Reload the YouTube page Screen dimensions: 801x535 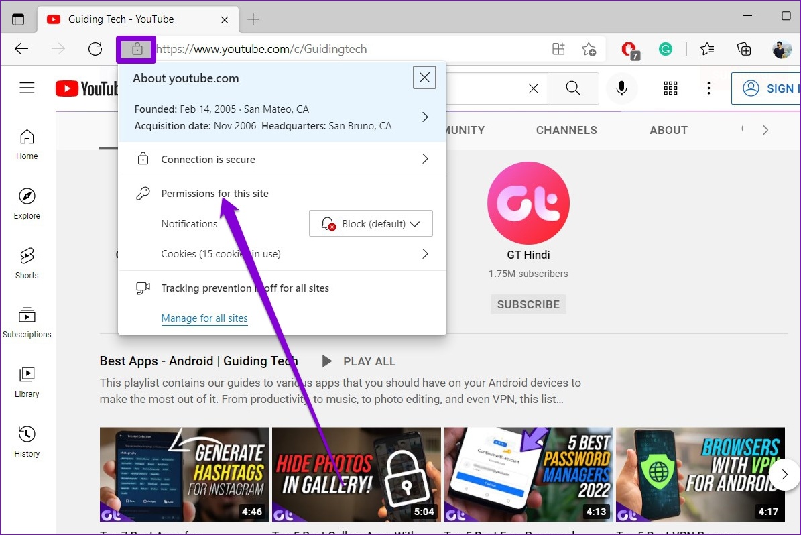[x=95, y=49]
